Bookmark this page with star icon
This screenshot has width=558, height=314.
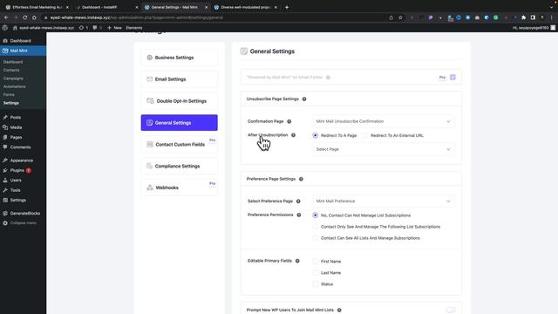(400, 17)
